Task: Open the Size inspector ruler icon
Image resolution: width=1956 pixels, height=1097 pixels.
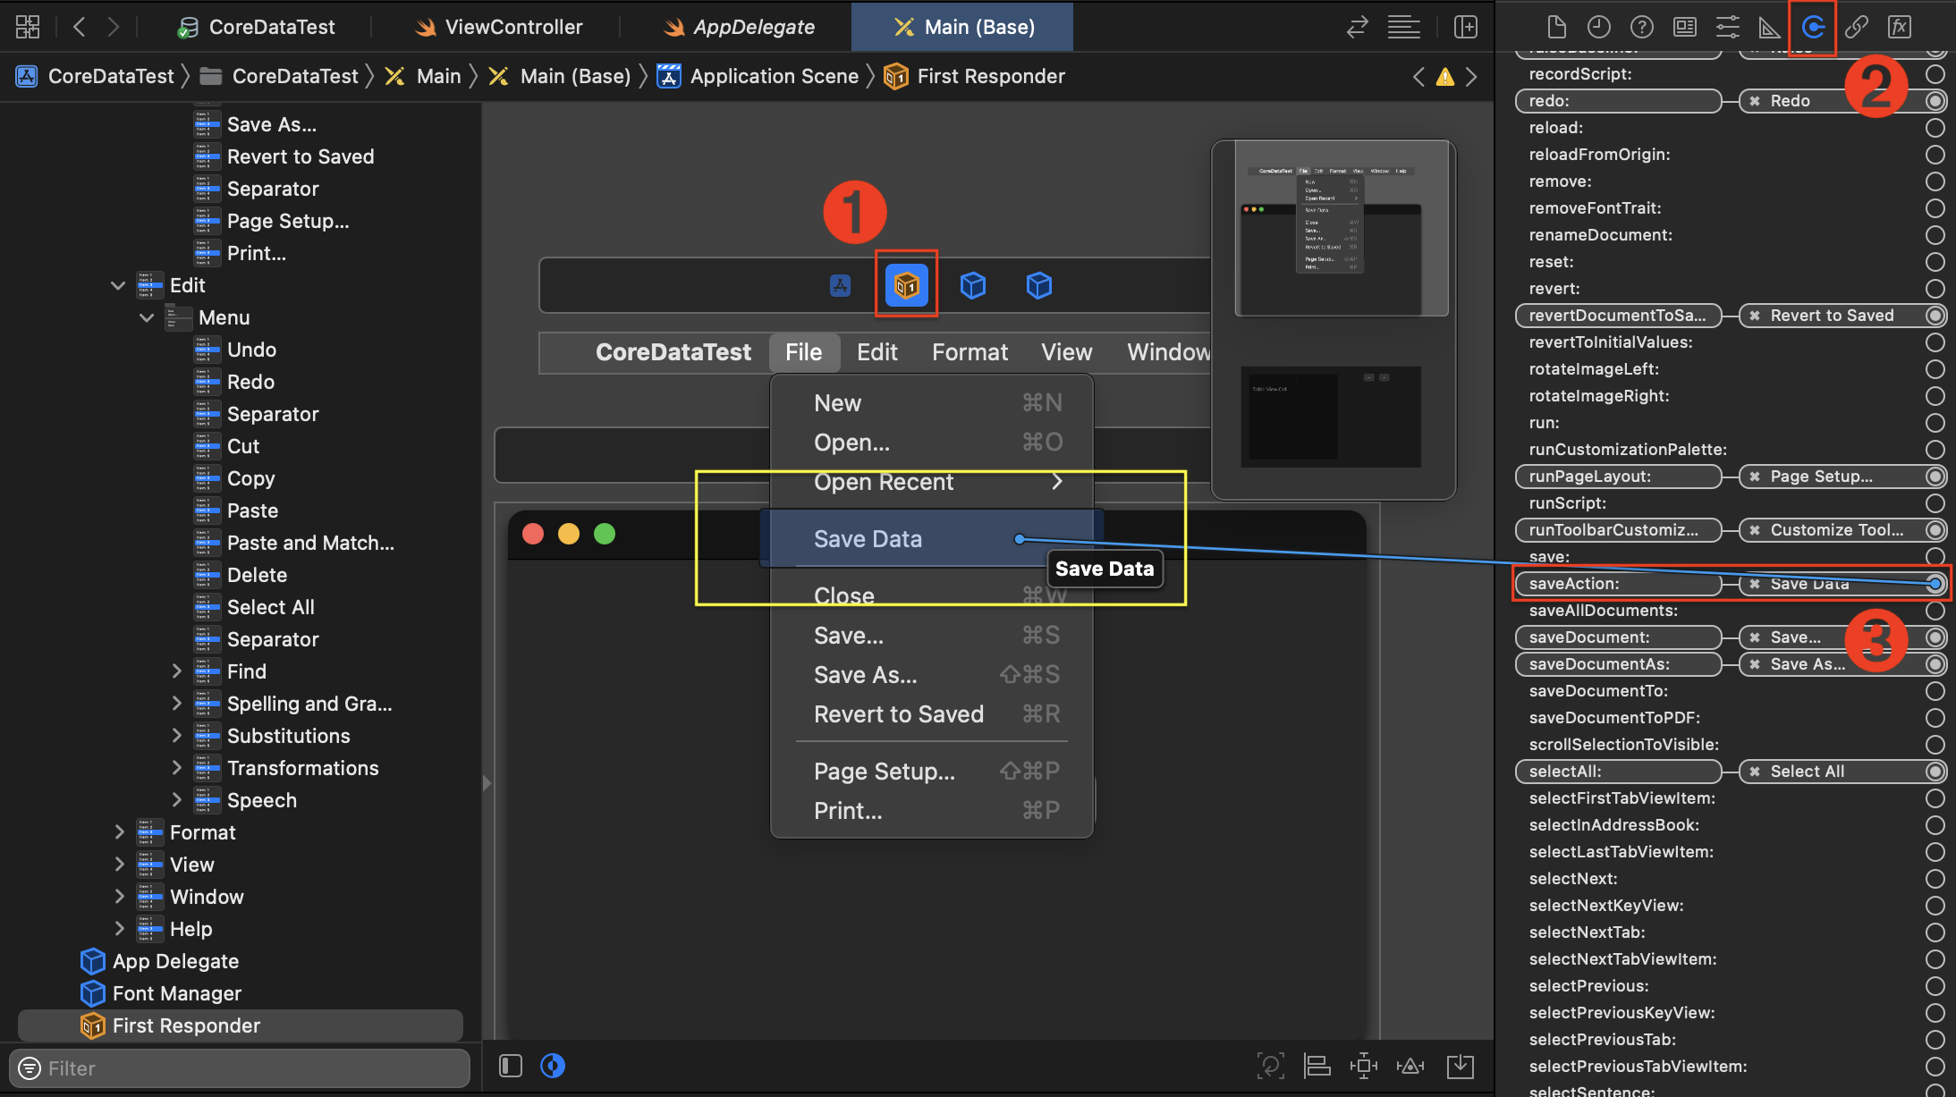Action: (1769, 28)
